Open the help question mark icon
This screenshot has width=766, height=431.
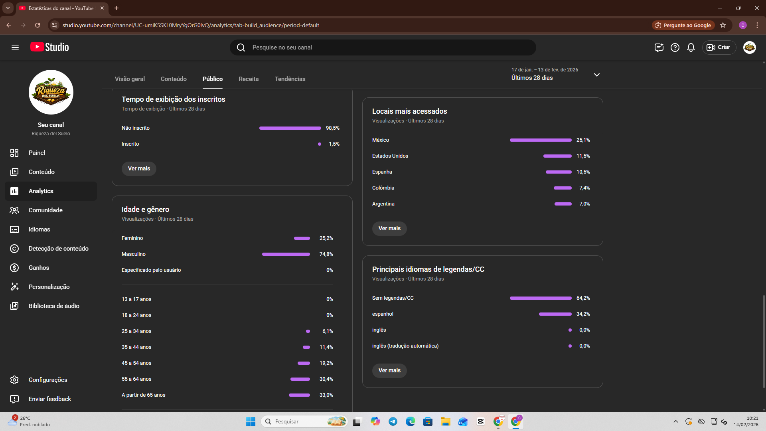675,47
